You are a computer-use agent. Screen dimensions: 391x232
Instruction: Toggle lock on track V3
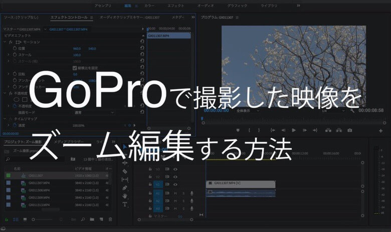[150, 169]
